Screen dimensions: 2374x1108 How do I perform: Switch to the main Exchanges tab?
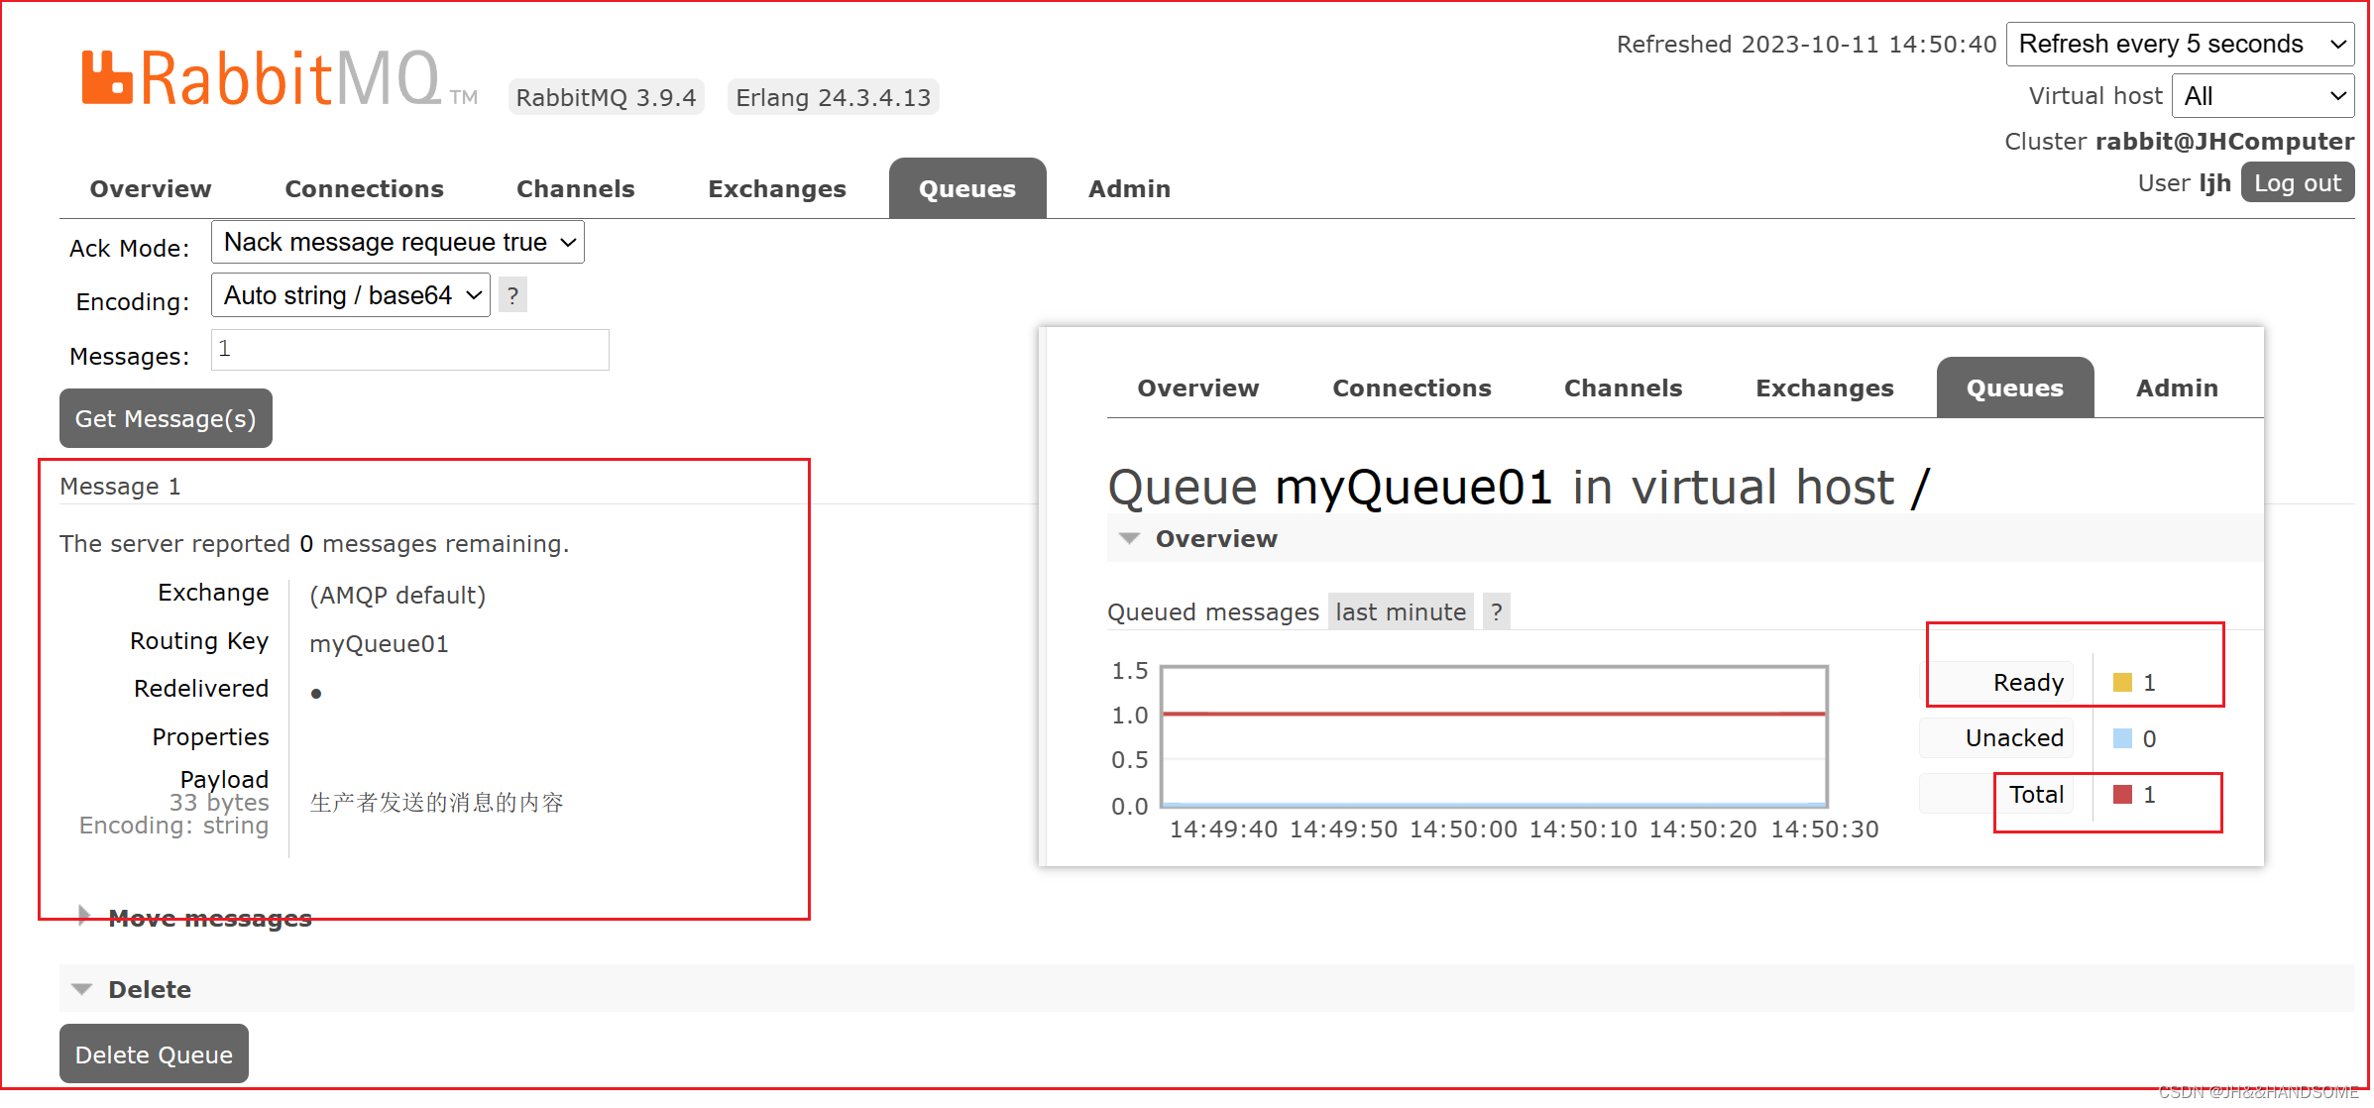coord(776,188)
